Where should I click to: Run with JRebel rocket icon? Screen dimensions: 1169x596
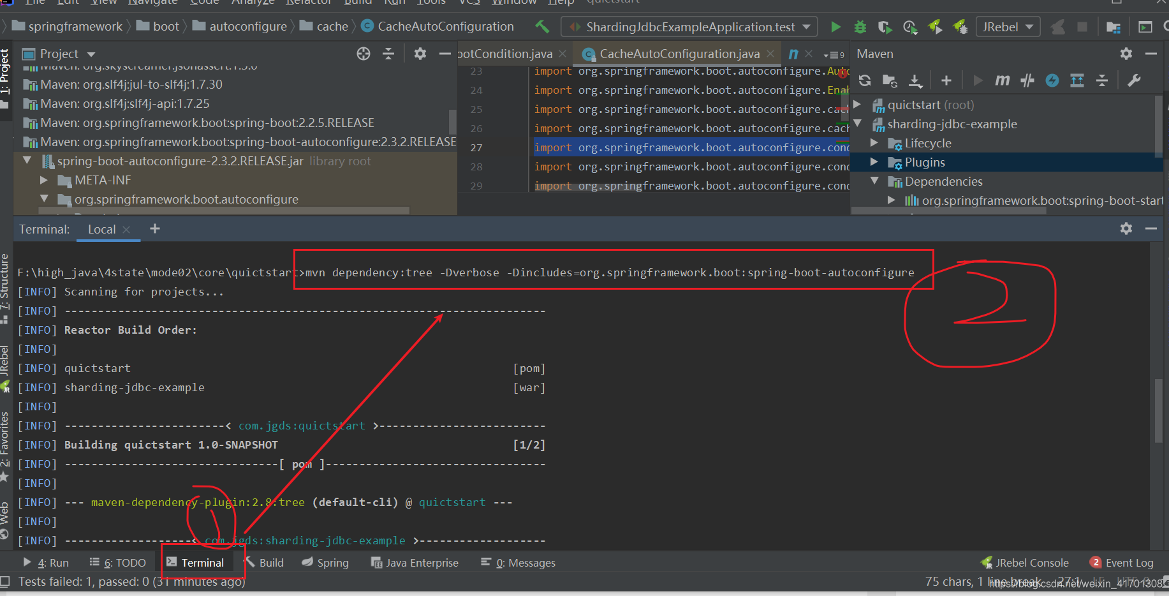935,27
